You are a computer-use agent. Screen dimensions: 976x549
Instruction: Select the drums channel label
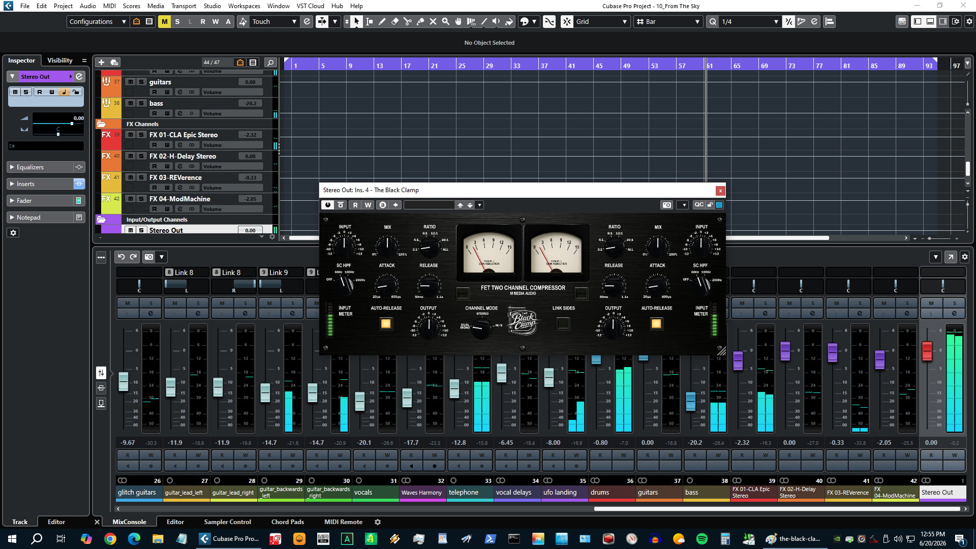pos(612,493)
